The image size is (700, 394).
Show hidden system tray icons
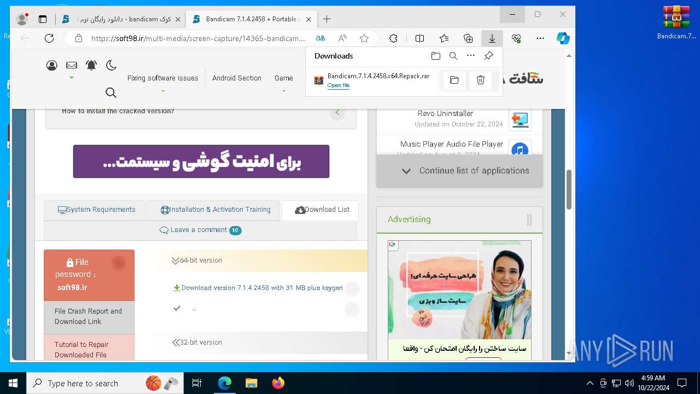590,383
